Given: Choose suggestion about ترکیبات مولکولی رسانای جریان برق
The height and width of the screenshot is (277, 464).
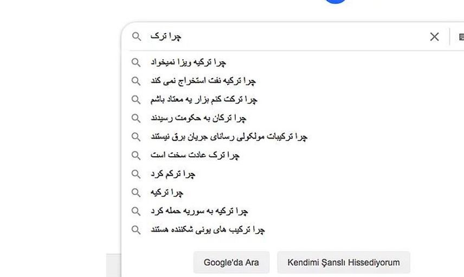Looking at the screenshot, I should pyautogui.click(x=229, y=137).
